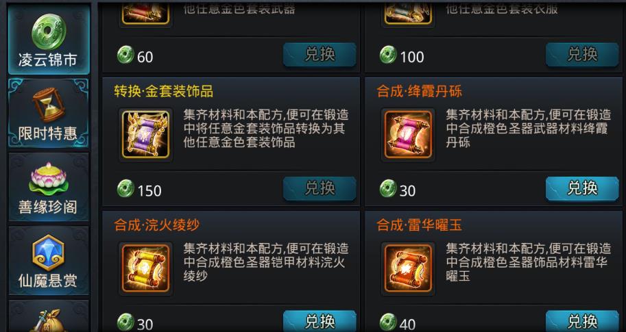
Task: Click the partially visible weapon scroll icon at top left
Action: coord(146,12)
